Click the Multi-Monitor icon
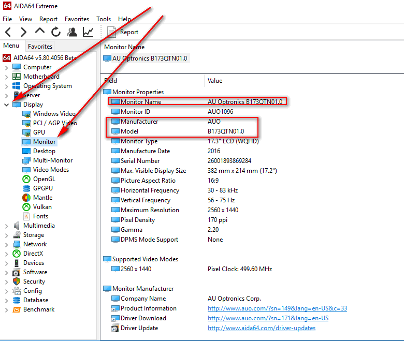Screen dimensions: 404x341 tap(26, 160)
